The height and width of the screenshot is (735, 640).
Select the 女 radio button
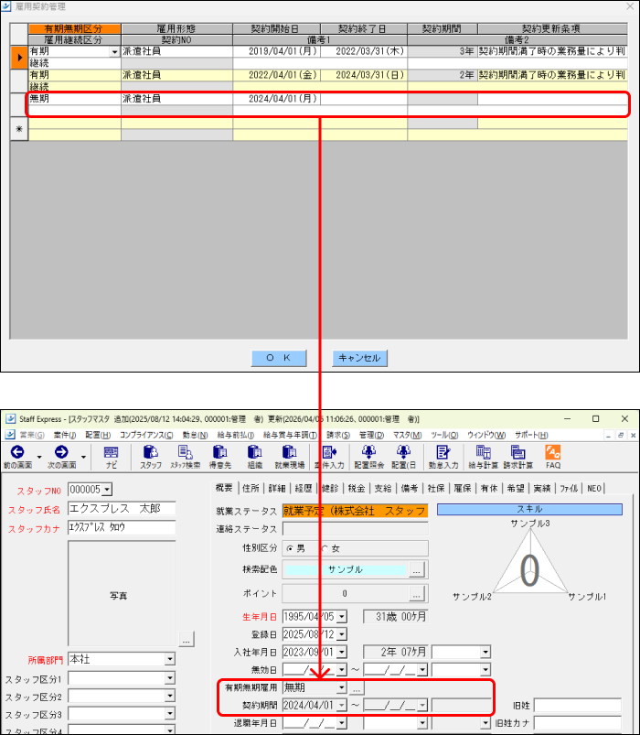click(x=325, y=548)
